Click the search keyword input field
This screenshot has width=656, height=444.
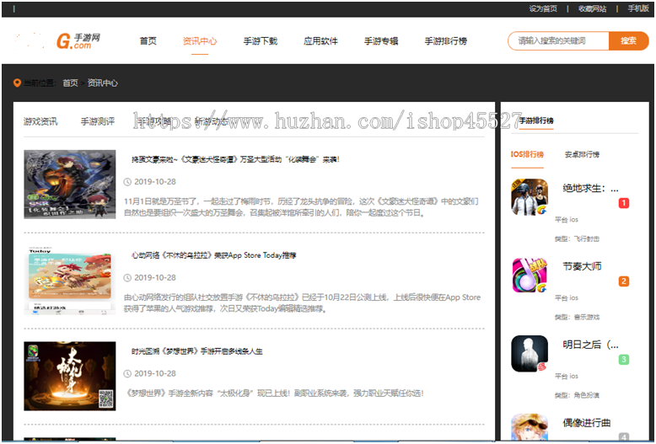tap(558, 41)
